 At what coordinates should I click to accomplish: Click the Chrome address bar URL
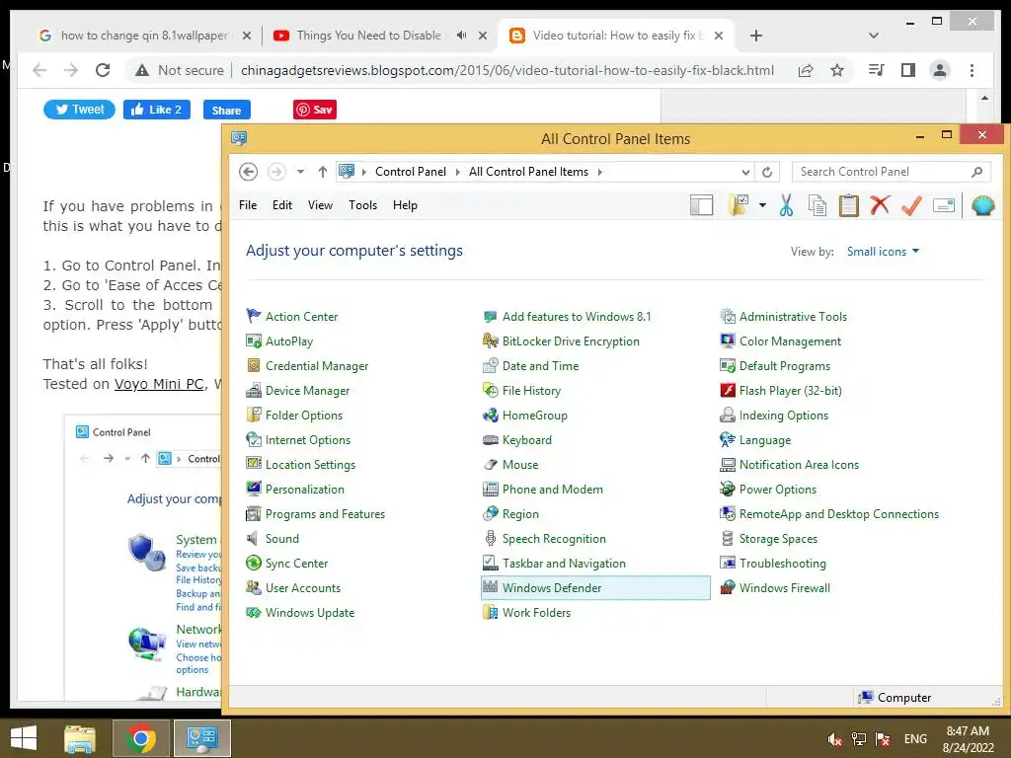pos(506,70)
